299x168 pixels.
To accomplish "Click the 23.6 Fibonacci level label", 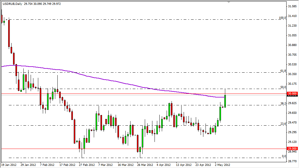I will click(x=283, y=124).
